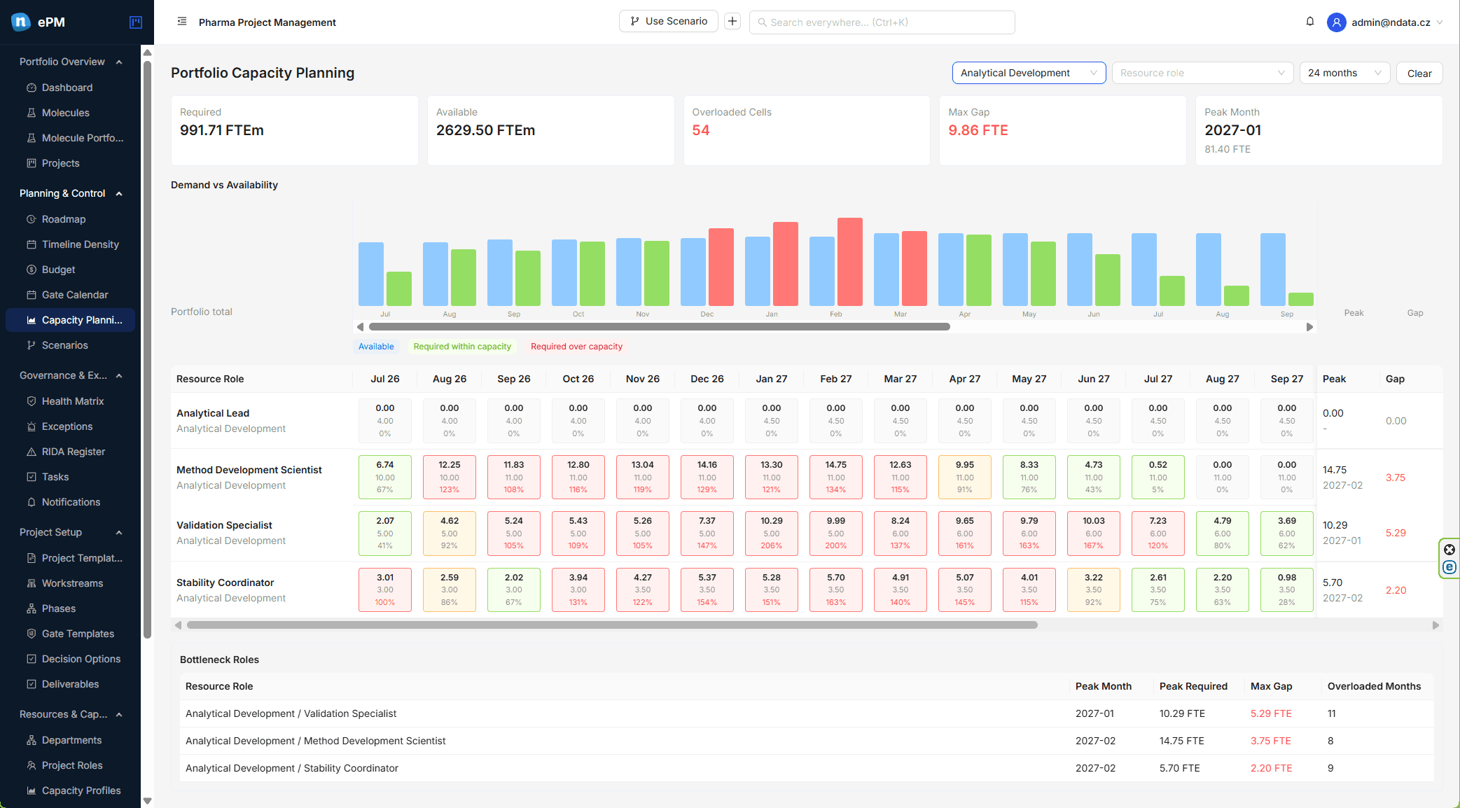The height and width of the screenshot is (808, 1460).
Task: Click the Molecule Portfolio icon
Action: pyautogui.click(x=32, y=138)
